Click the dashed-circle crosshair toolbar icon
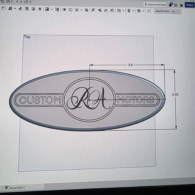195x195 pixels. tap(149, 11)
